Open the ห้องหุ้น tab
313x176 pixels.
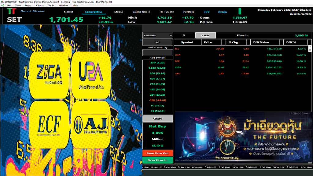(222, 12)
